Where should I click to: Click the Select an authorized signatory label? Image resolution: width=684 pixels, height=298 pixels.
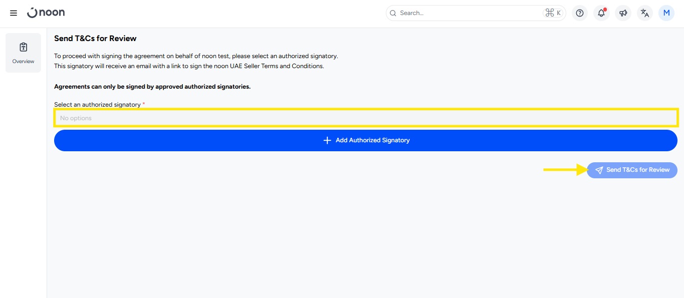pyautogui.click(x=97, y=105)
